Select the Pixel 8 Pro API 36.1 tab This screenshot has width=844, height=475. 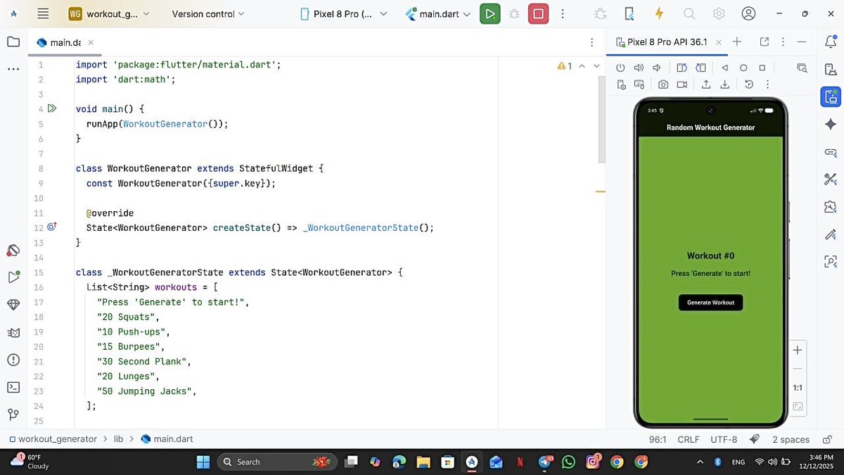coord(667,42)
